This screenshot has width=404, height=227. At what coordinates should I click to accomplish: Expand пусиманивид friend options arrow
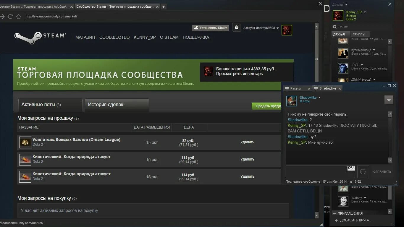(x=374, y=50)
